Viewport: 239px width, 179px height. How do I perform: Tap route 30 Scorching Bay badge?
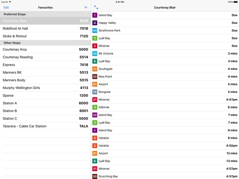(95, 176)
